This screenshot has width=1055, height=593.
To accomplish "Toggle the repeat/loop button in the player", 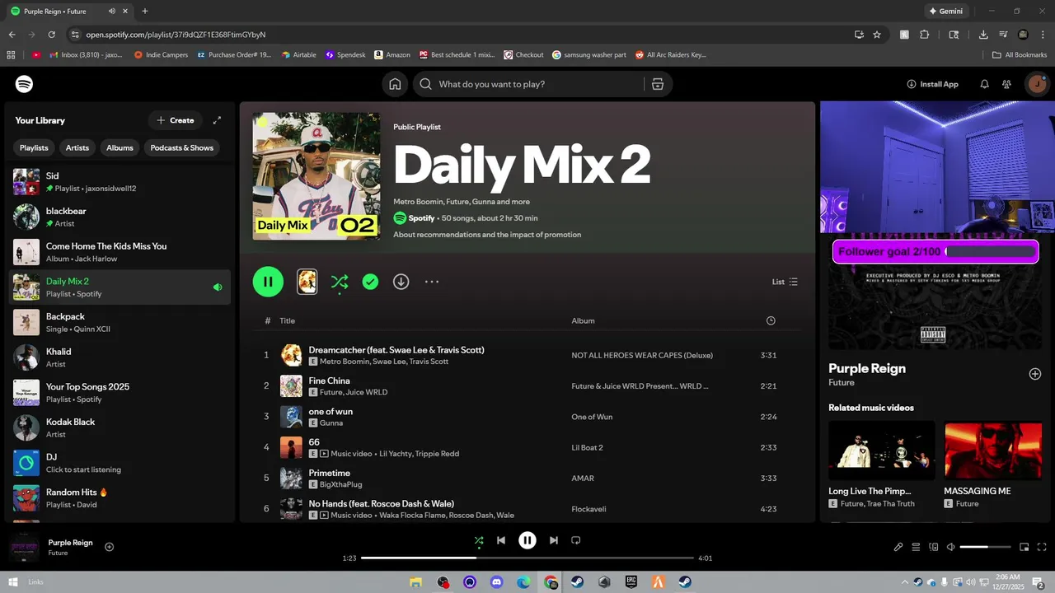I will coord(576,540).
